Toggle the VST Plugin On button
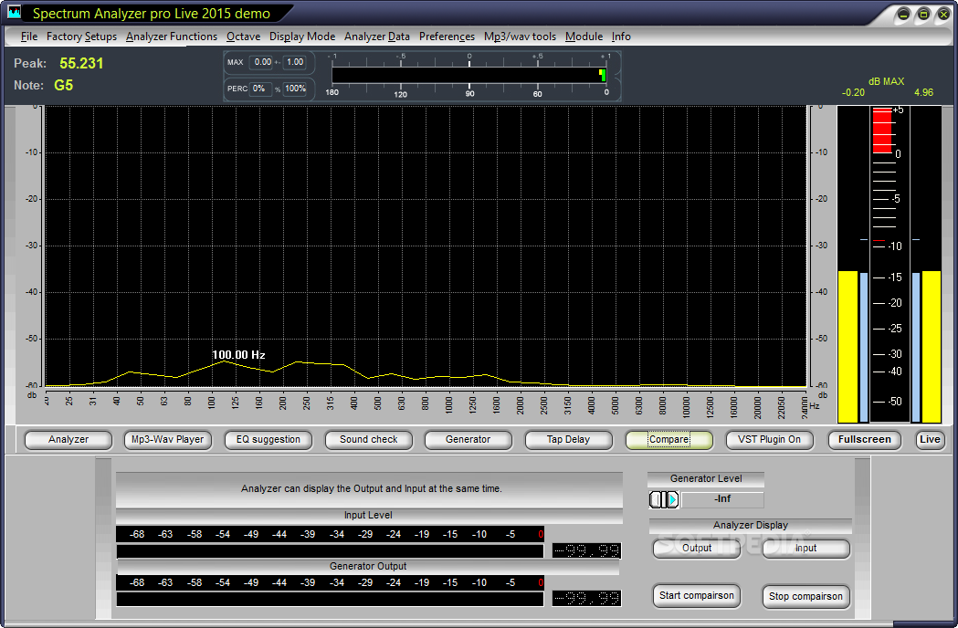This screenshot has width=958, height=628. coord(769,440)
